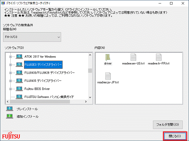Click the driver folder name label
Viewport: 189px width, 141px height.
(x=108, y=63)
